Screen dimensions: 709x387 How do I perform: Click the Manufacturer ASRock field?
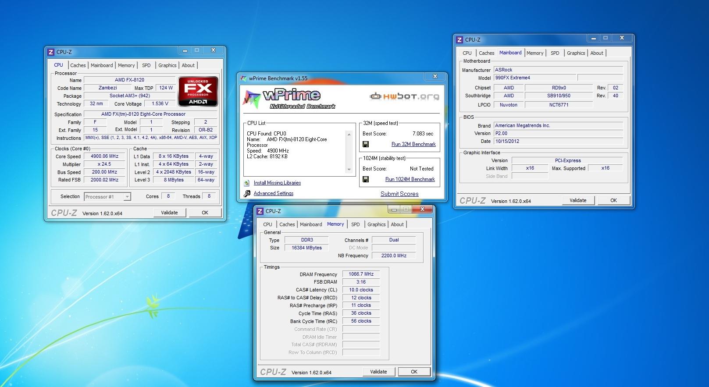[x=558, y=70]
